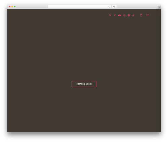168x142 pixels.
Task: Open the hamburger navigation menu
Action: [148, 15]
